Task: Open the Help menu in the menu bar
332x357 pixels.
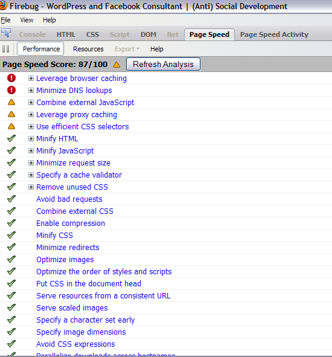Action: point(49,20)
